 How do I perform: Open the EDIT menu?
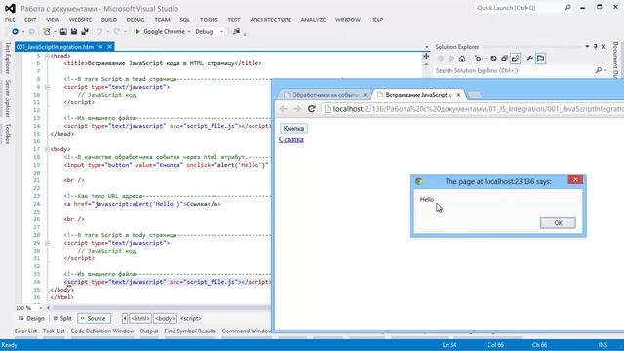click(x=30, y=19)
